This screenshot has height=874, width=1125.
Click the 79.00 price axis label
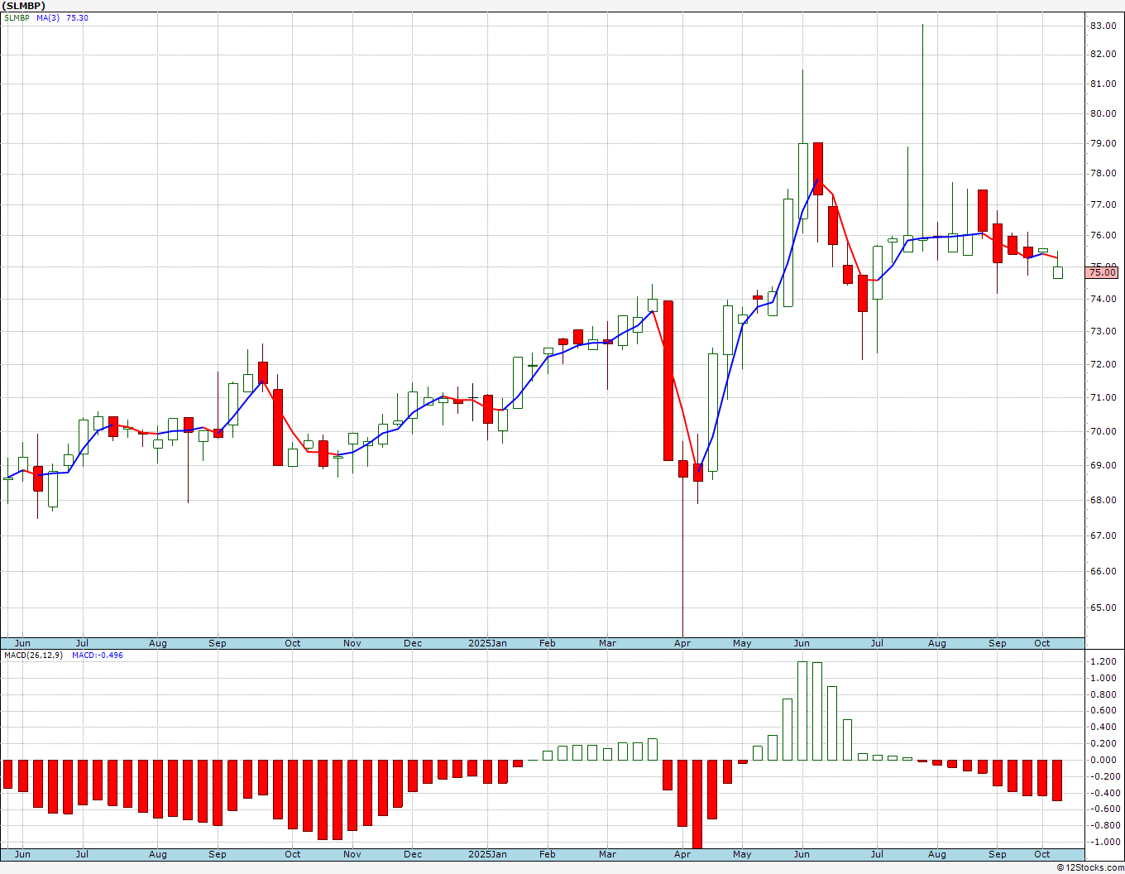click(1103, 144)
